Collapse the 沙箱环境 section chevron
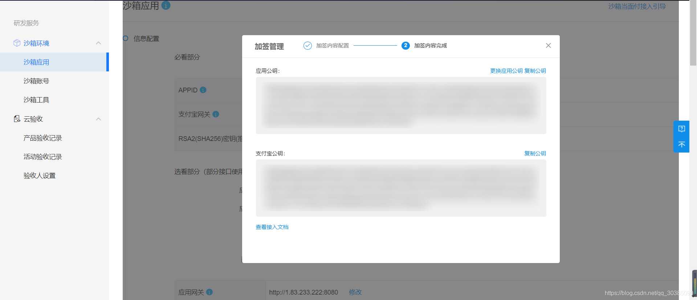 tap(98, 43)
